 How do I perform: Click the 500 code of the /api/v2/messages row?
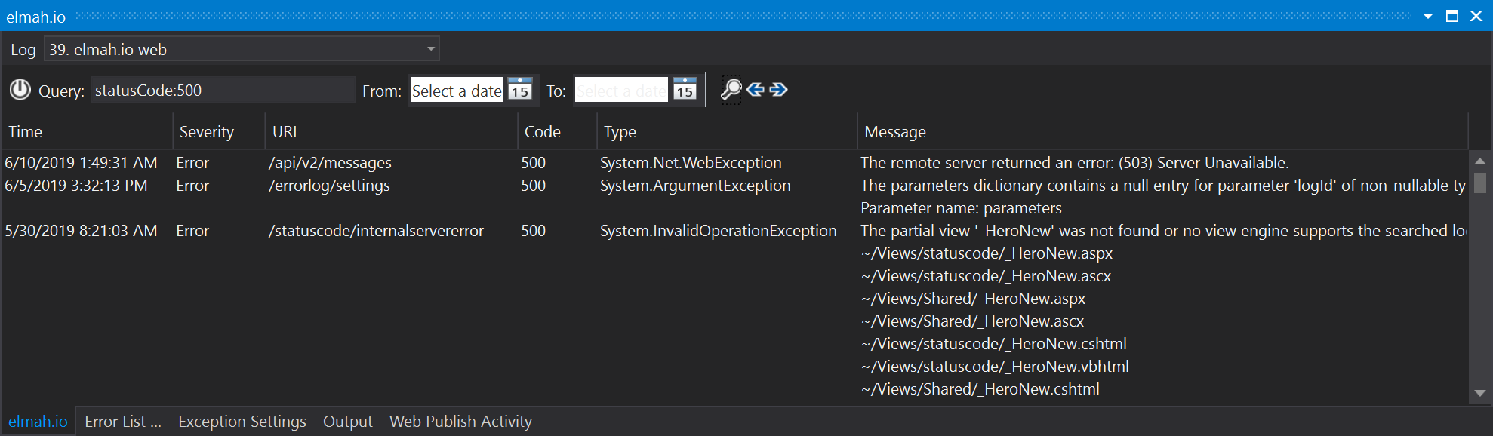coord(533,163)
